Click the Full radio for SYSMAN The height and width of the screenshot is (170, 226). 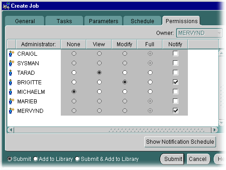coord(150,63)
